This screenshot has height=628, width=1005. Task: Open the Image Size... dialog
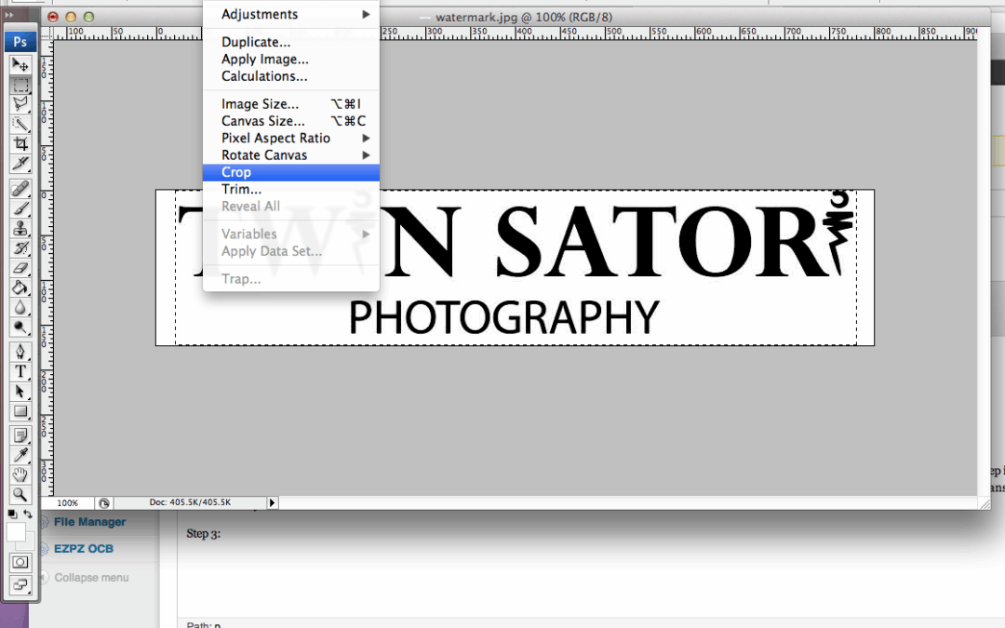point(291,104)
